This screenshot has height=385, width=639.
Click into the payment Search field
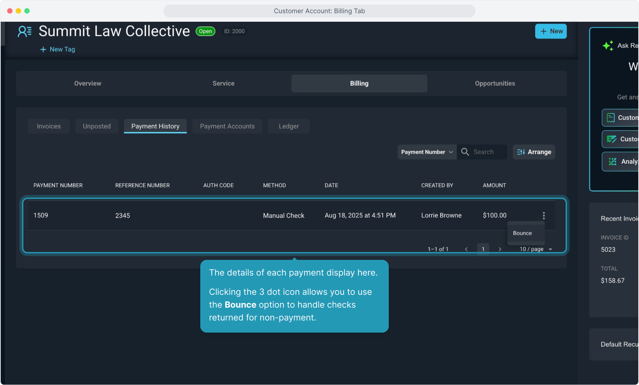click(x=488, y=152)
